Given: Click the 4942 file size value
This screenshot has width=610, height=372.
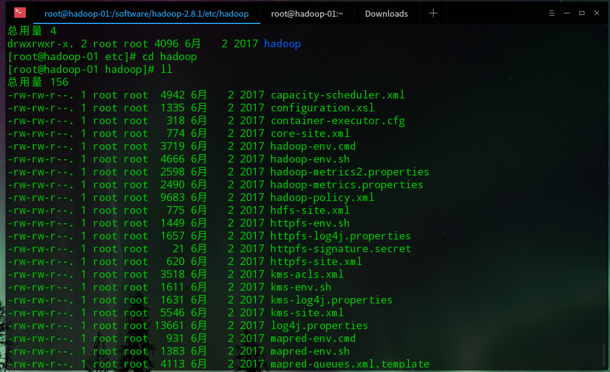Looking at the screenshot, I should [x=173, y=95].
